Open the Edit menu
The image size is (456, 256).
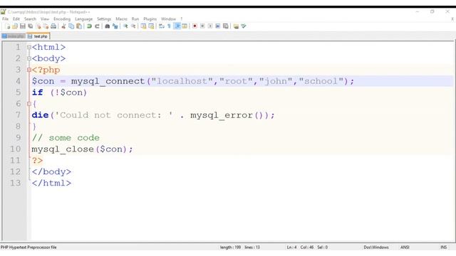point(16,19)
